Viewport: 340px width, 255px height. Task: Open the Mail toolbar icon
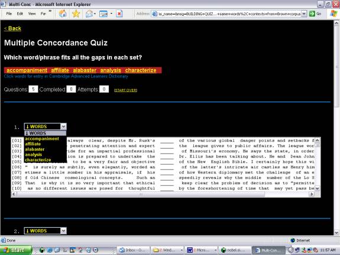tap(89, 14)
